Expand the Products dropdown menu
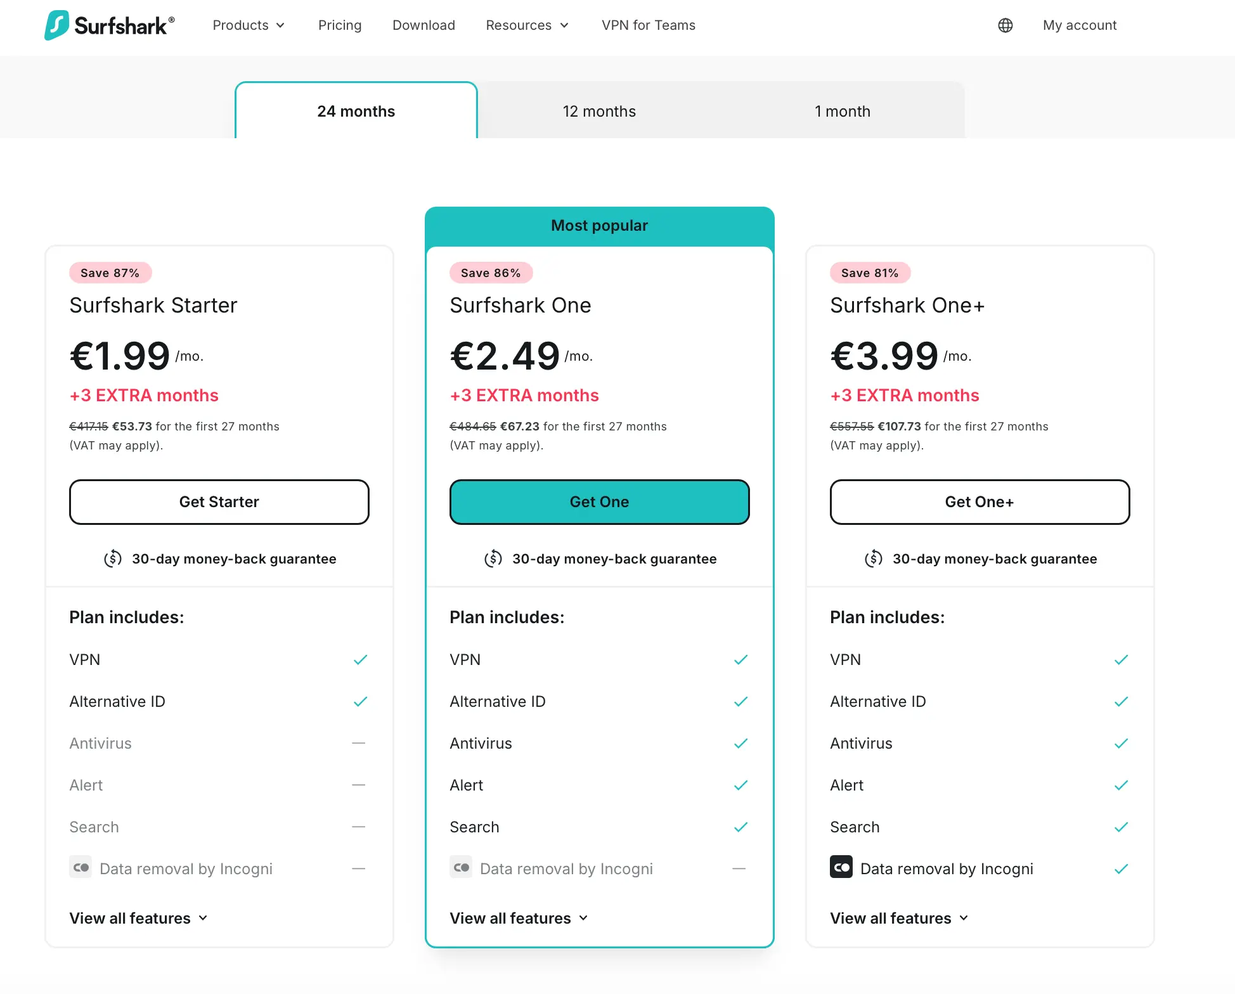The image size is (1235, 994). pos(249,25)
